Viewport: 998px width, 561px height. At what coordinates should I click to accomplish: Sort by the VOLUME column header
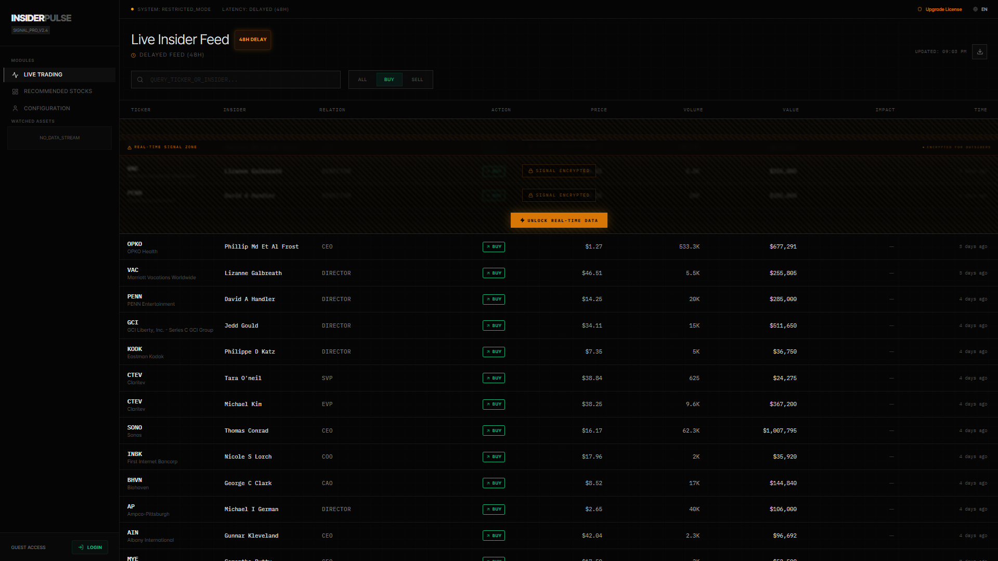point(693,110)
